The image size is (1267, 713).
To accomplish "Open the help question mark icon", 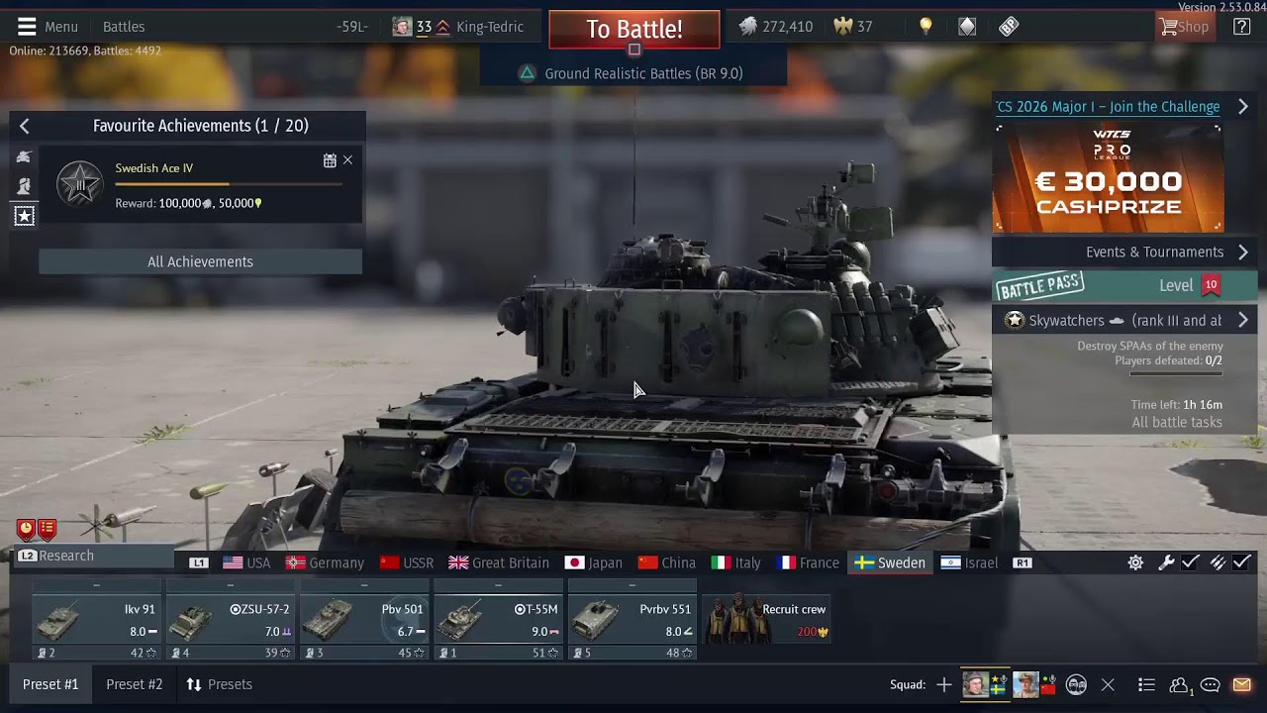I will point(1241,27).
